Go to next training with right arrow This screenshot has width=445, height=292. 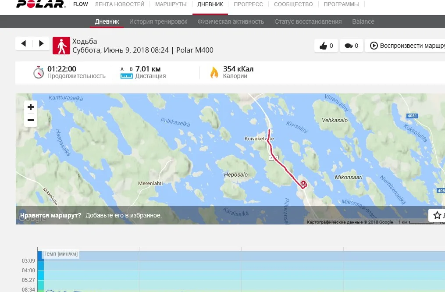41,43
